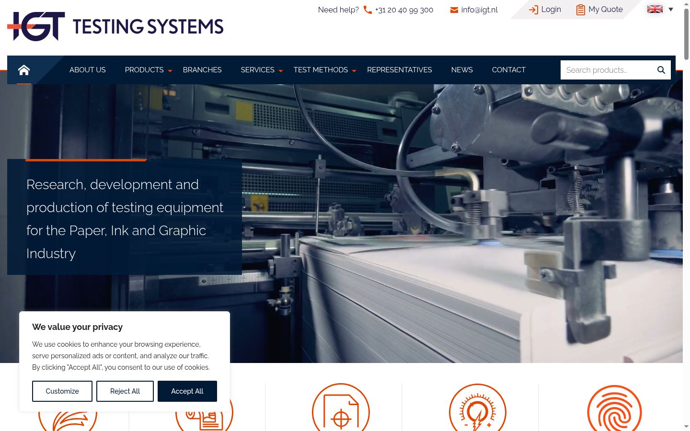Open the News menu item
Viewport: 690px width, 431px height.
[x=462, y=70]
